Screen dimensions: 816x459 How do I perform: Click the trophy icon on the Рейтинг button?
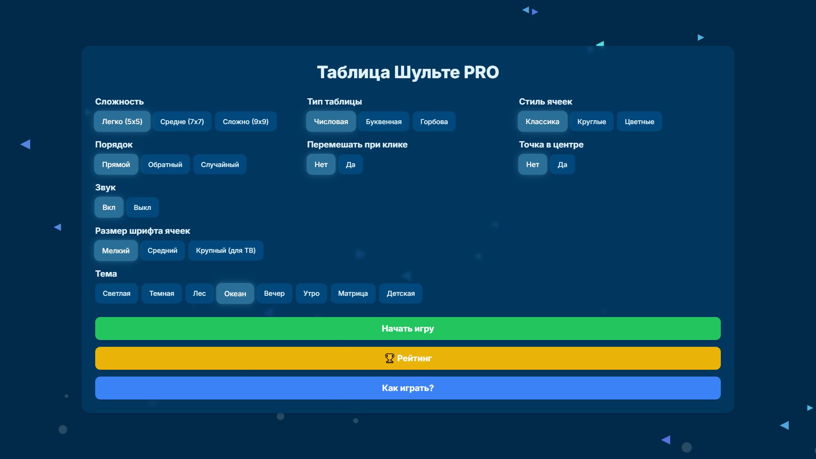(389, 358)
